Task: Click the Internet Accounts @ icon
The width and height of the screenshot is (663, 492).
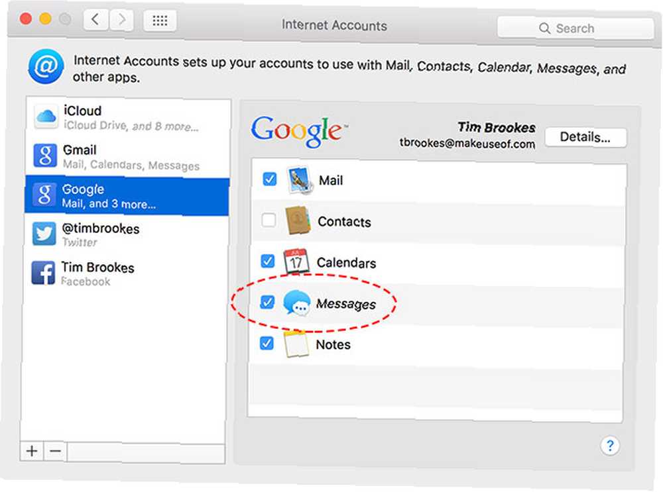Action: 46,66
